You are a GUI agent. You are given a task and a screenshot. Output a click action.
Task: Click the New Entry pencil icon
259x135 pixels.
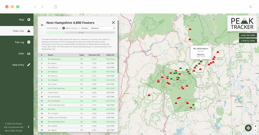[x=29, y=65]
